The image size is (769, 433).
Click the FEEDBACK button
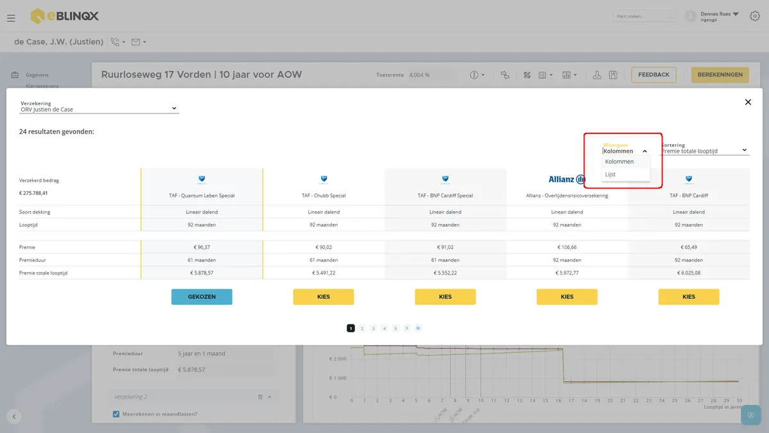pos(654,75)
